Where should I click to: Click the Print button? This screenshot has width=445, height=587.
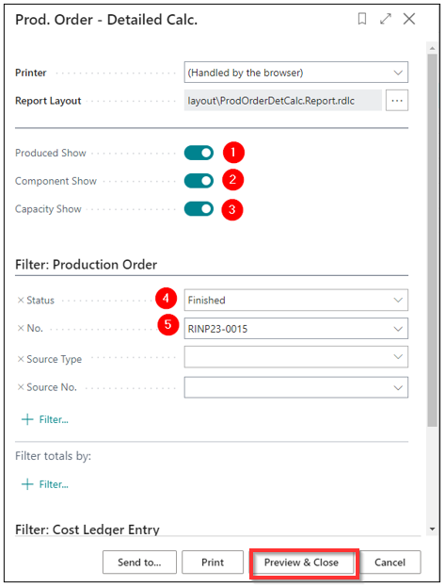213,563
